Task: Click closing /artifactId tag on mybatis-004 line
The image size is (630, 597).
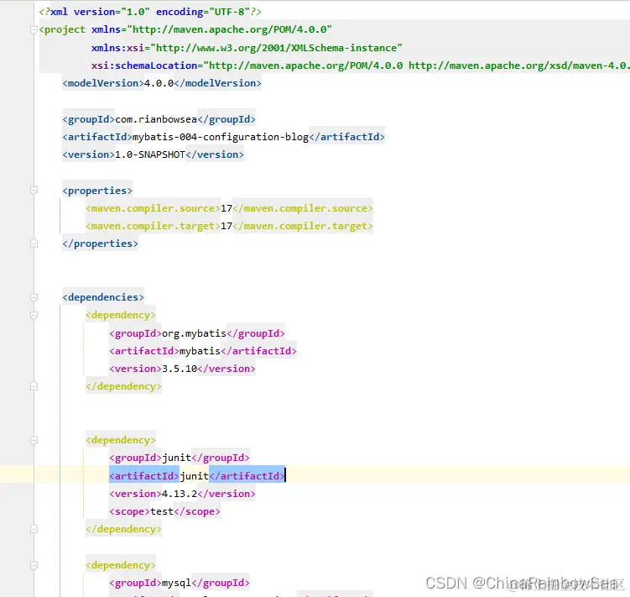Action: pos(346,137)
